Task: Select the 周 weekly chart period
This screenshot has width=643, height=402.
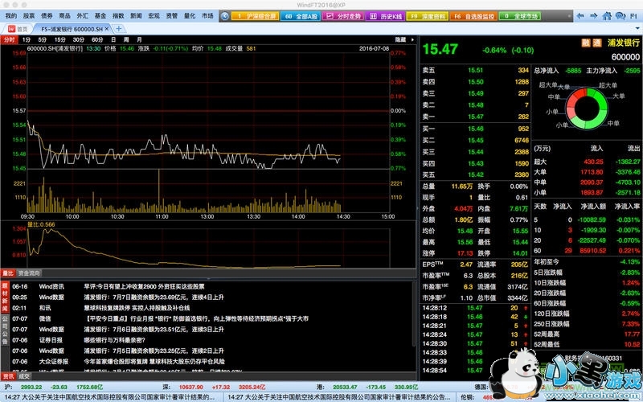Action: click(x=126, y=39)
